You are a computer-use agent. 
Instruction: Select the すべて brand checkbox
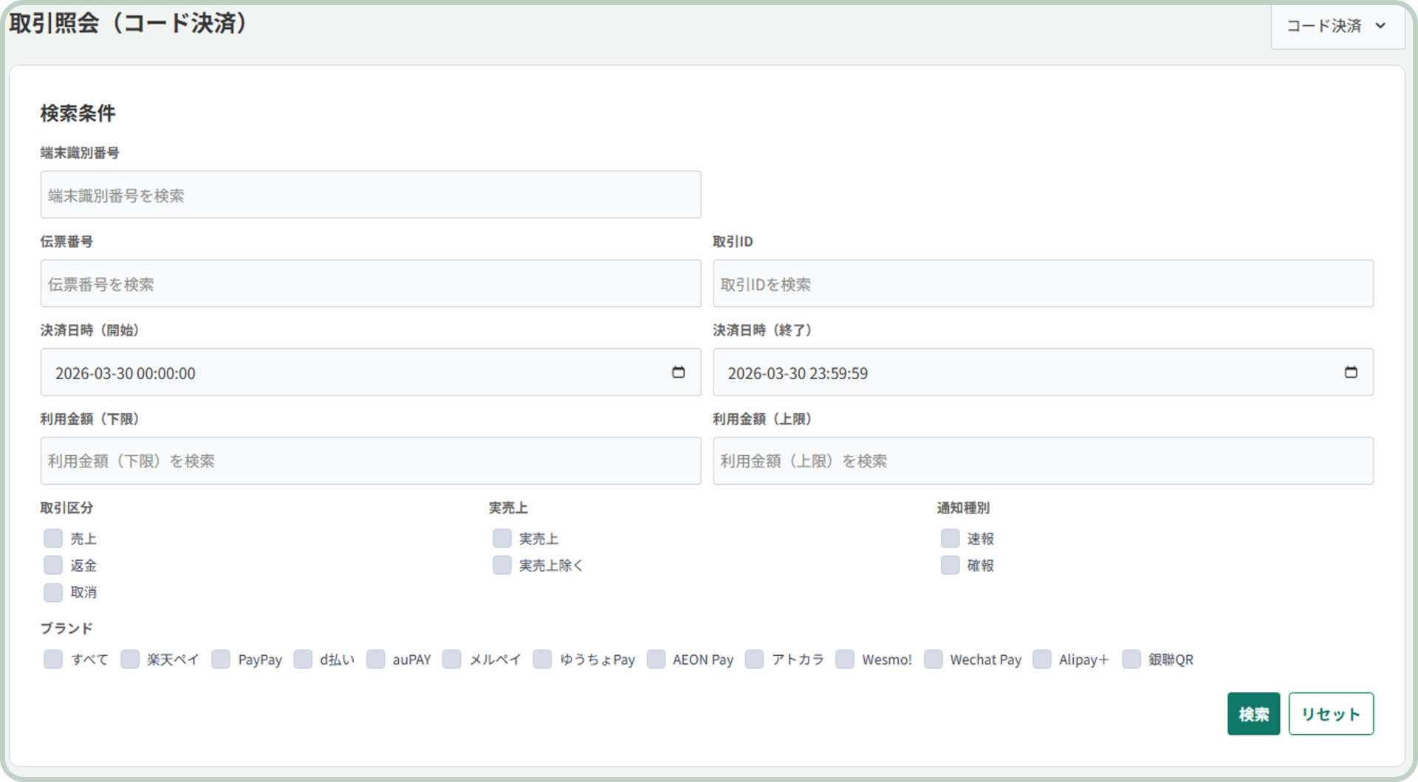point(53,660)
